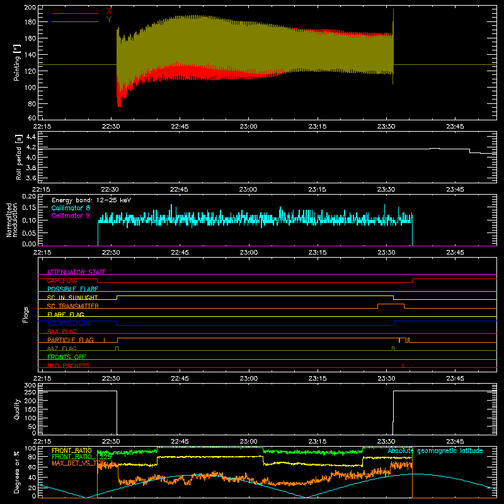Click the 4.4 tick value on Roll period axis
Image resolution: width=504 pixels, height=504 pixels.
[x=31, y=137]
